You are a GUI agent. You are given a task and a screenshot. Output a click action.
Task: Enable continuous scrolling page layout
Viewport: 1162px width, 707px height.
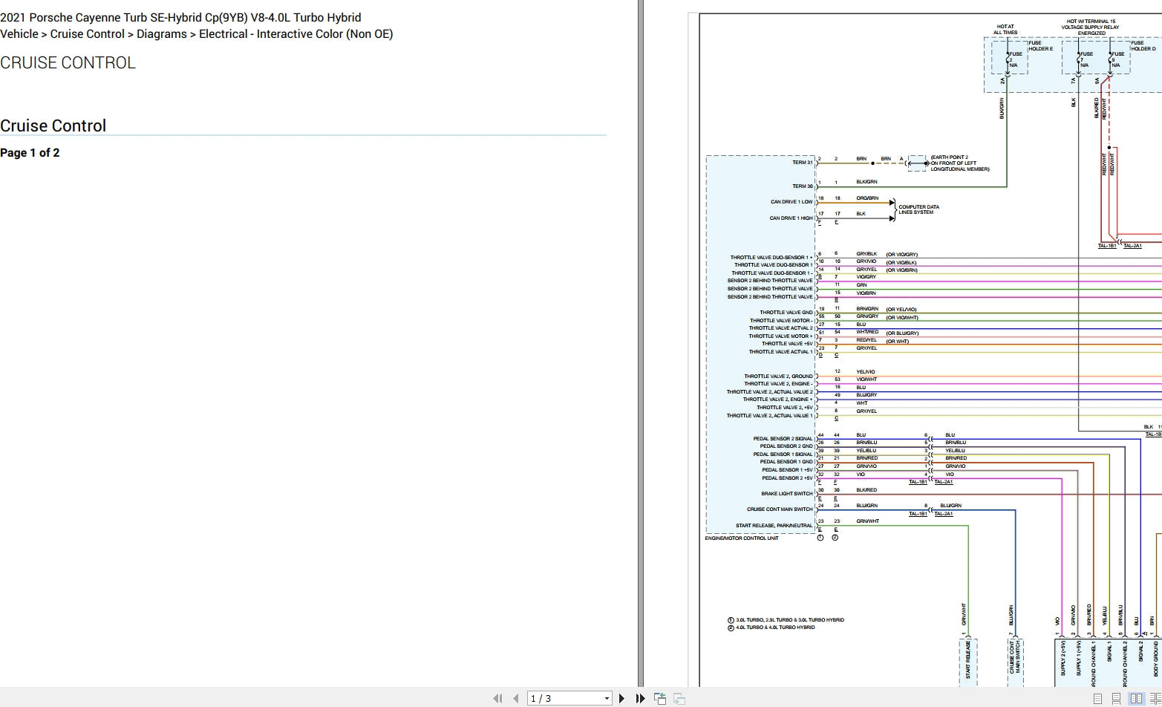point(1116,698)
